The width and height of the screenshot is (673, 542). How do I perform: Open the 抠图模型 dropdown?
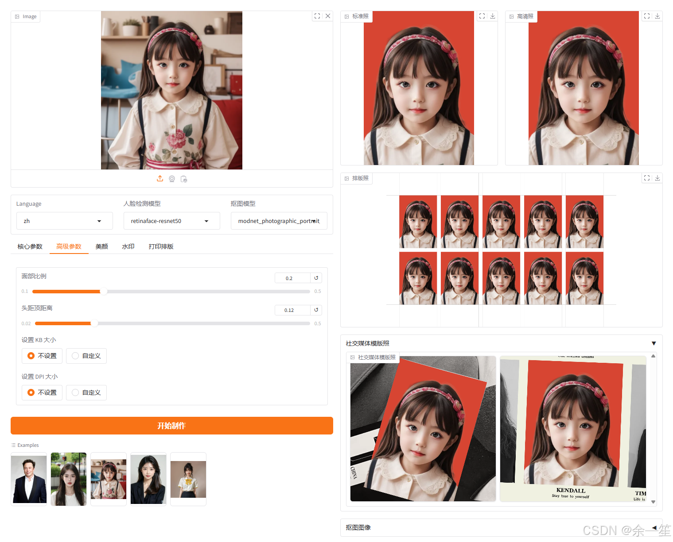tap(279, 221)
